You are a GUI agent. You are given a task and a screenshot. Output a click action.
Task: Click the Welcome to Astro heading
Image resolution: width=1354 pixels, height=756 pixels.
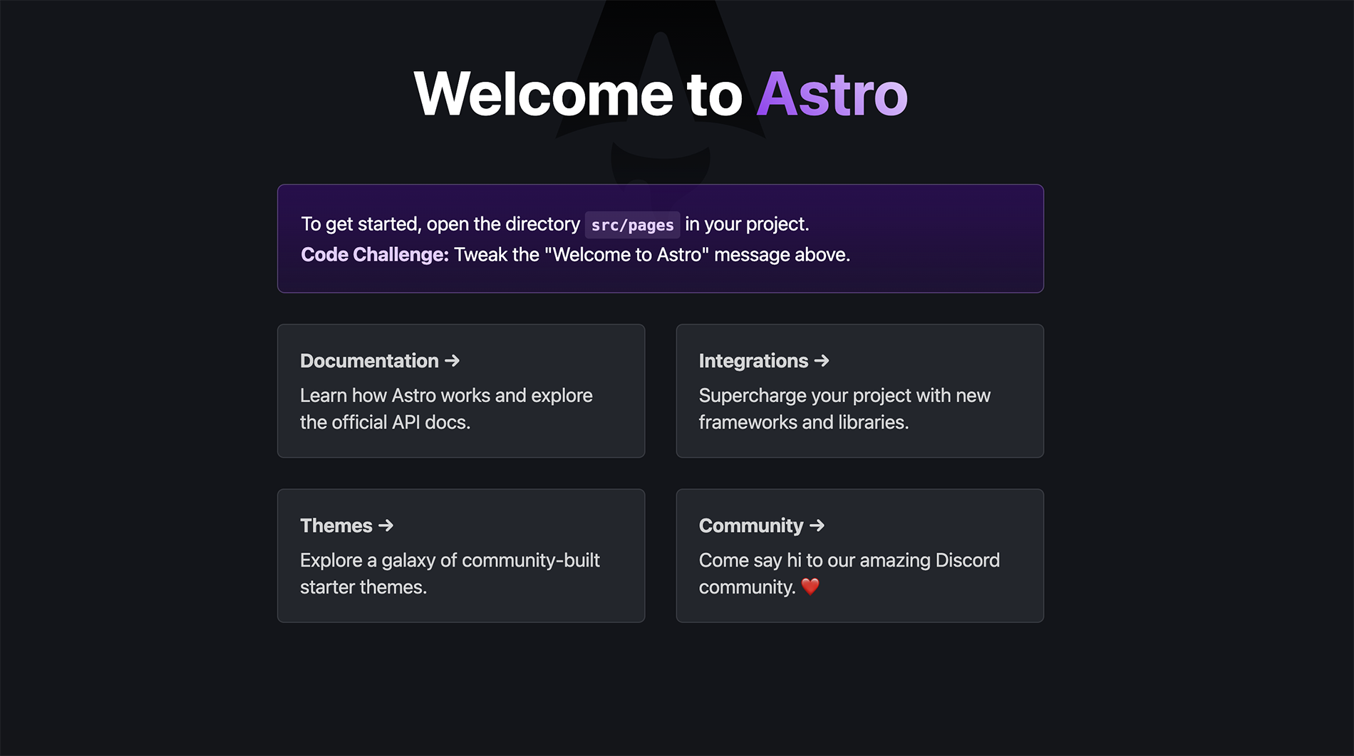(x=661, y=93)
